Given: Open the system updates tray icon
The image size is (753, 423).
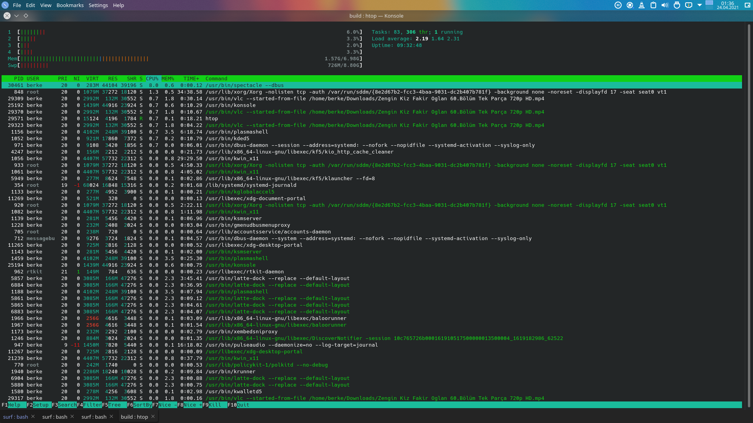Looking at the screenshot, I should [630, 5].
